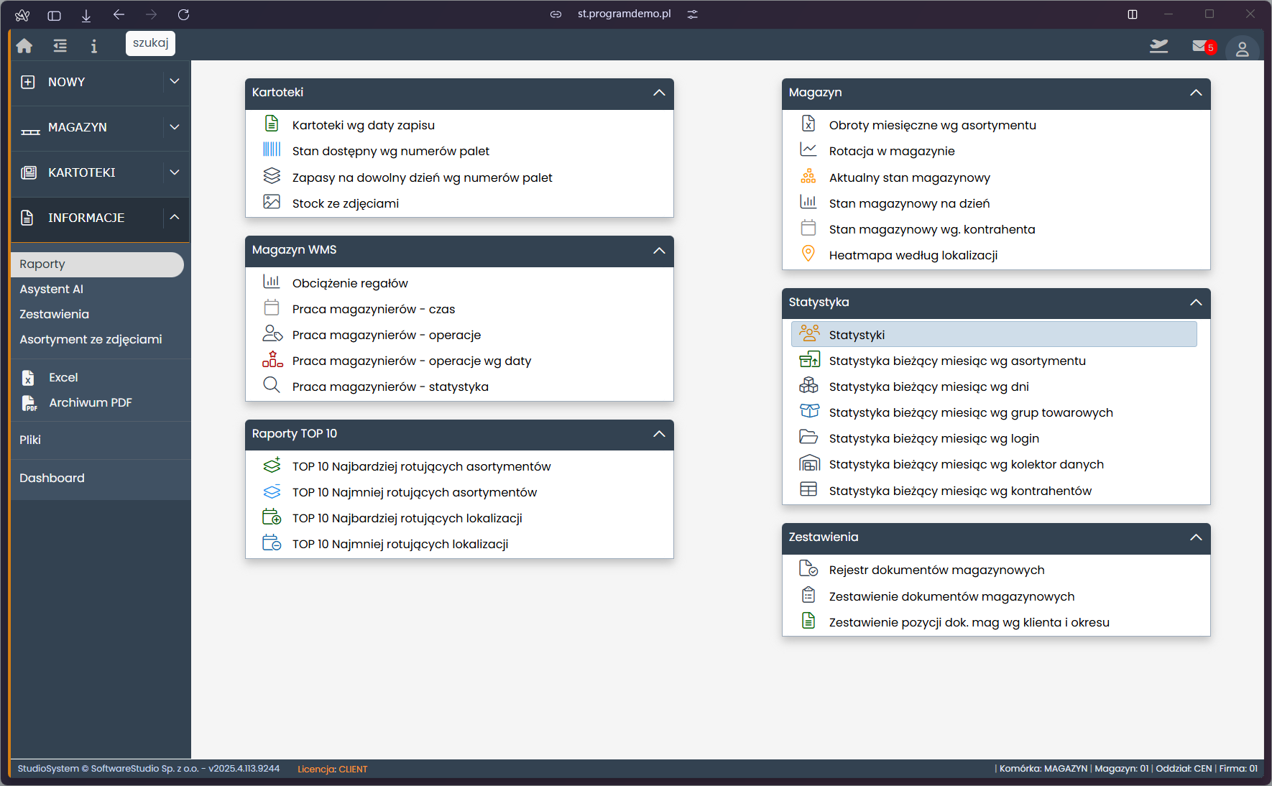Open the mail inbox with 5 notifications

coord(1201,47)
